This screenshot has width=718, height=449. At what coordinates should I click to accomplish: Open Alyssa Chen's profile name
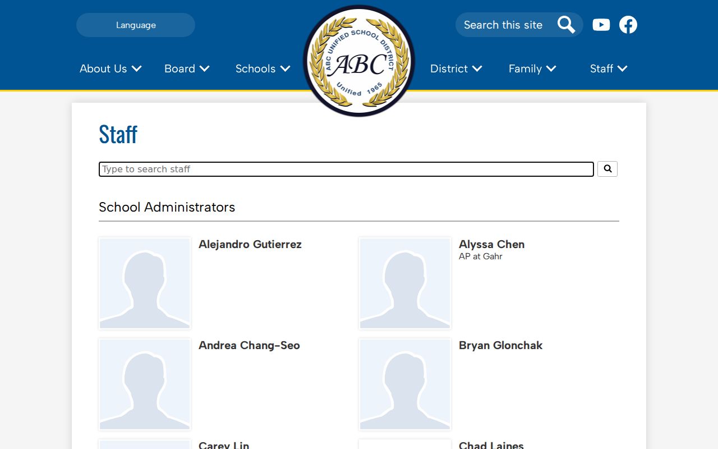point(492,244)
